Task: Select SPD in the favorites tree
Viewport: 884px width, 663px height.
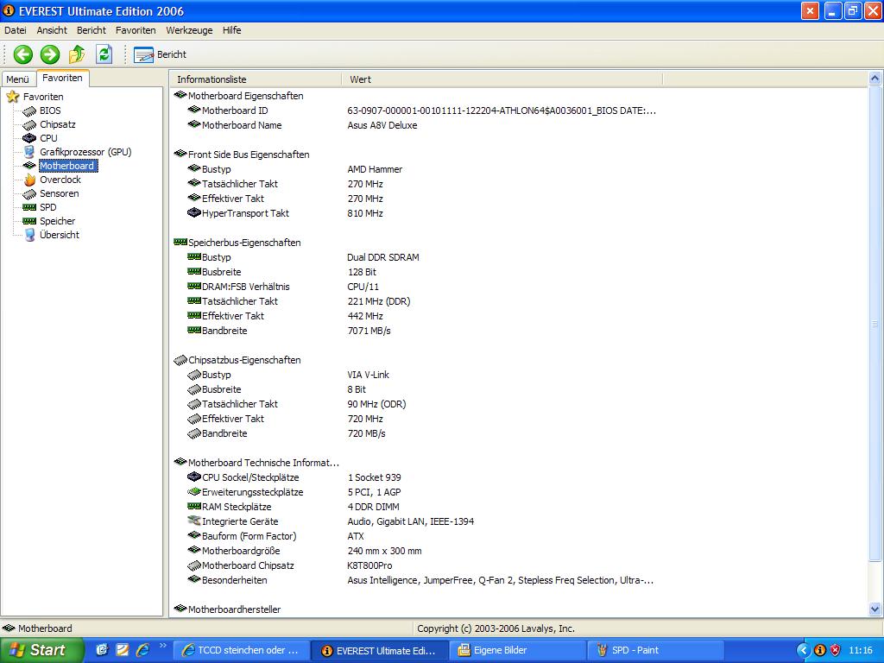Action: click(x=48, y=207)
